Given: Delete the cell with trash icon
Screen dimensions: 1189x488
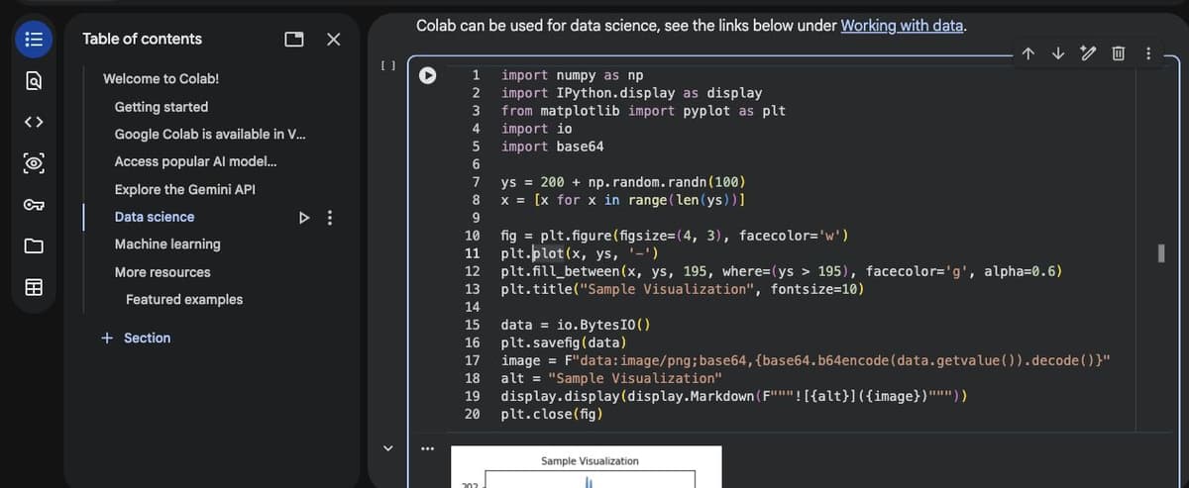Looking at the screenshot, I should (1118, 53).
